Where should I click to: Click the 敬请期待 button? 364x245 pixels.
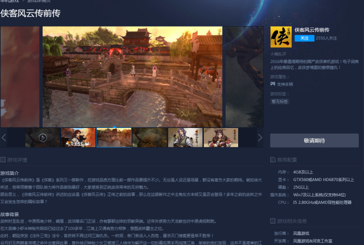[x=314, y=140]
